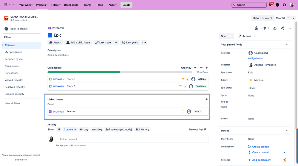Open Child issues more options ellipsis
The image size is (298, 166).
pos(201,68)
